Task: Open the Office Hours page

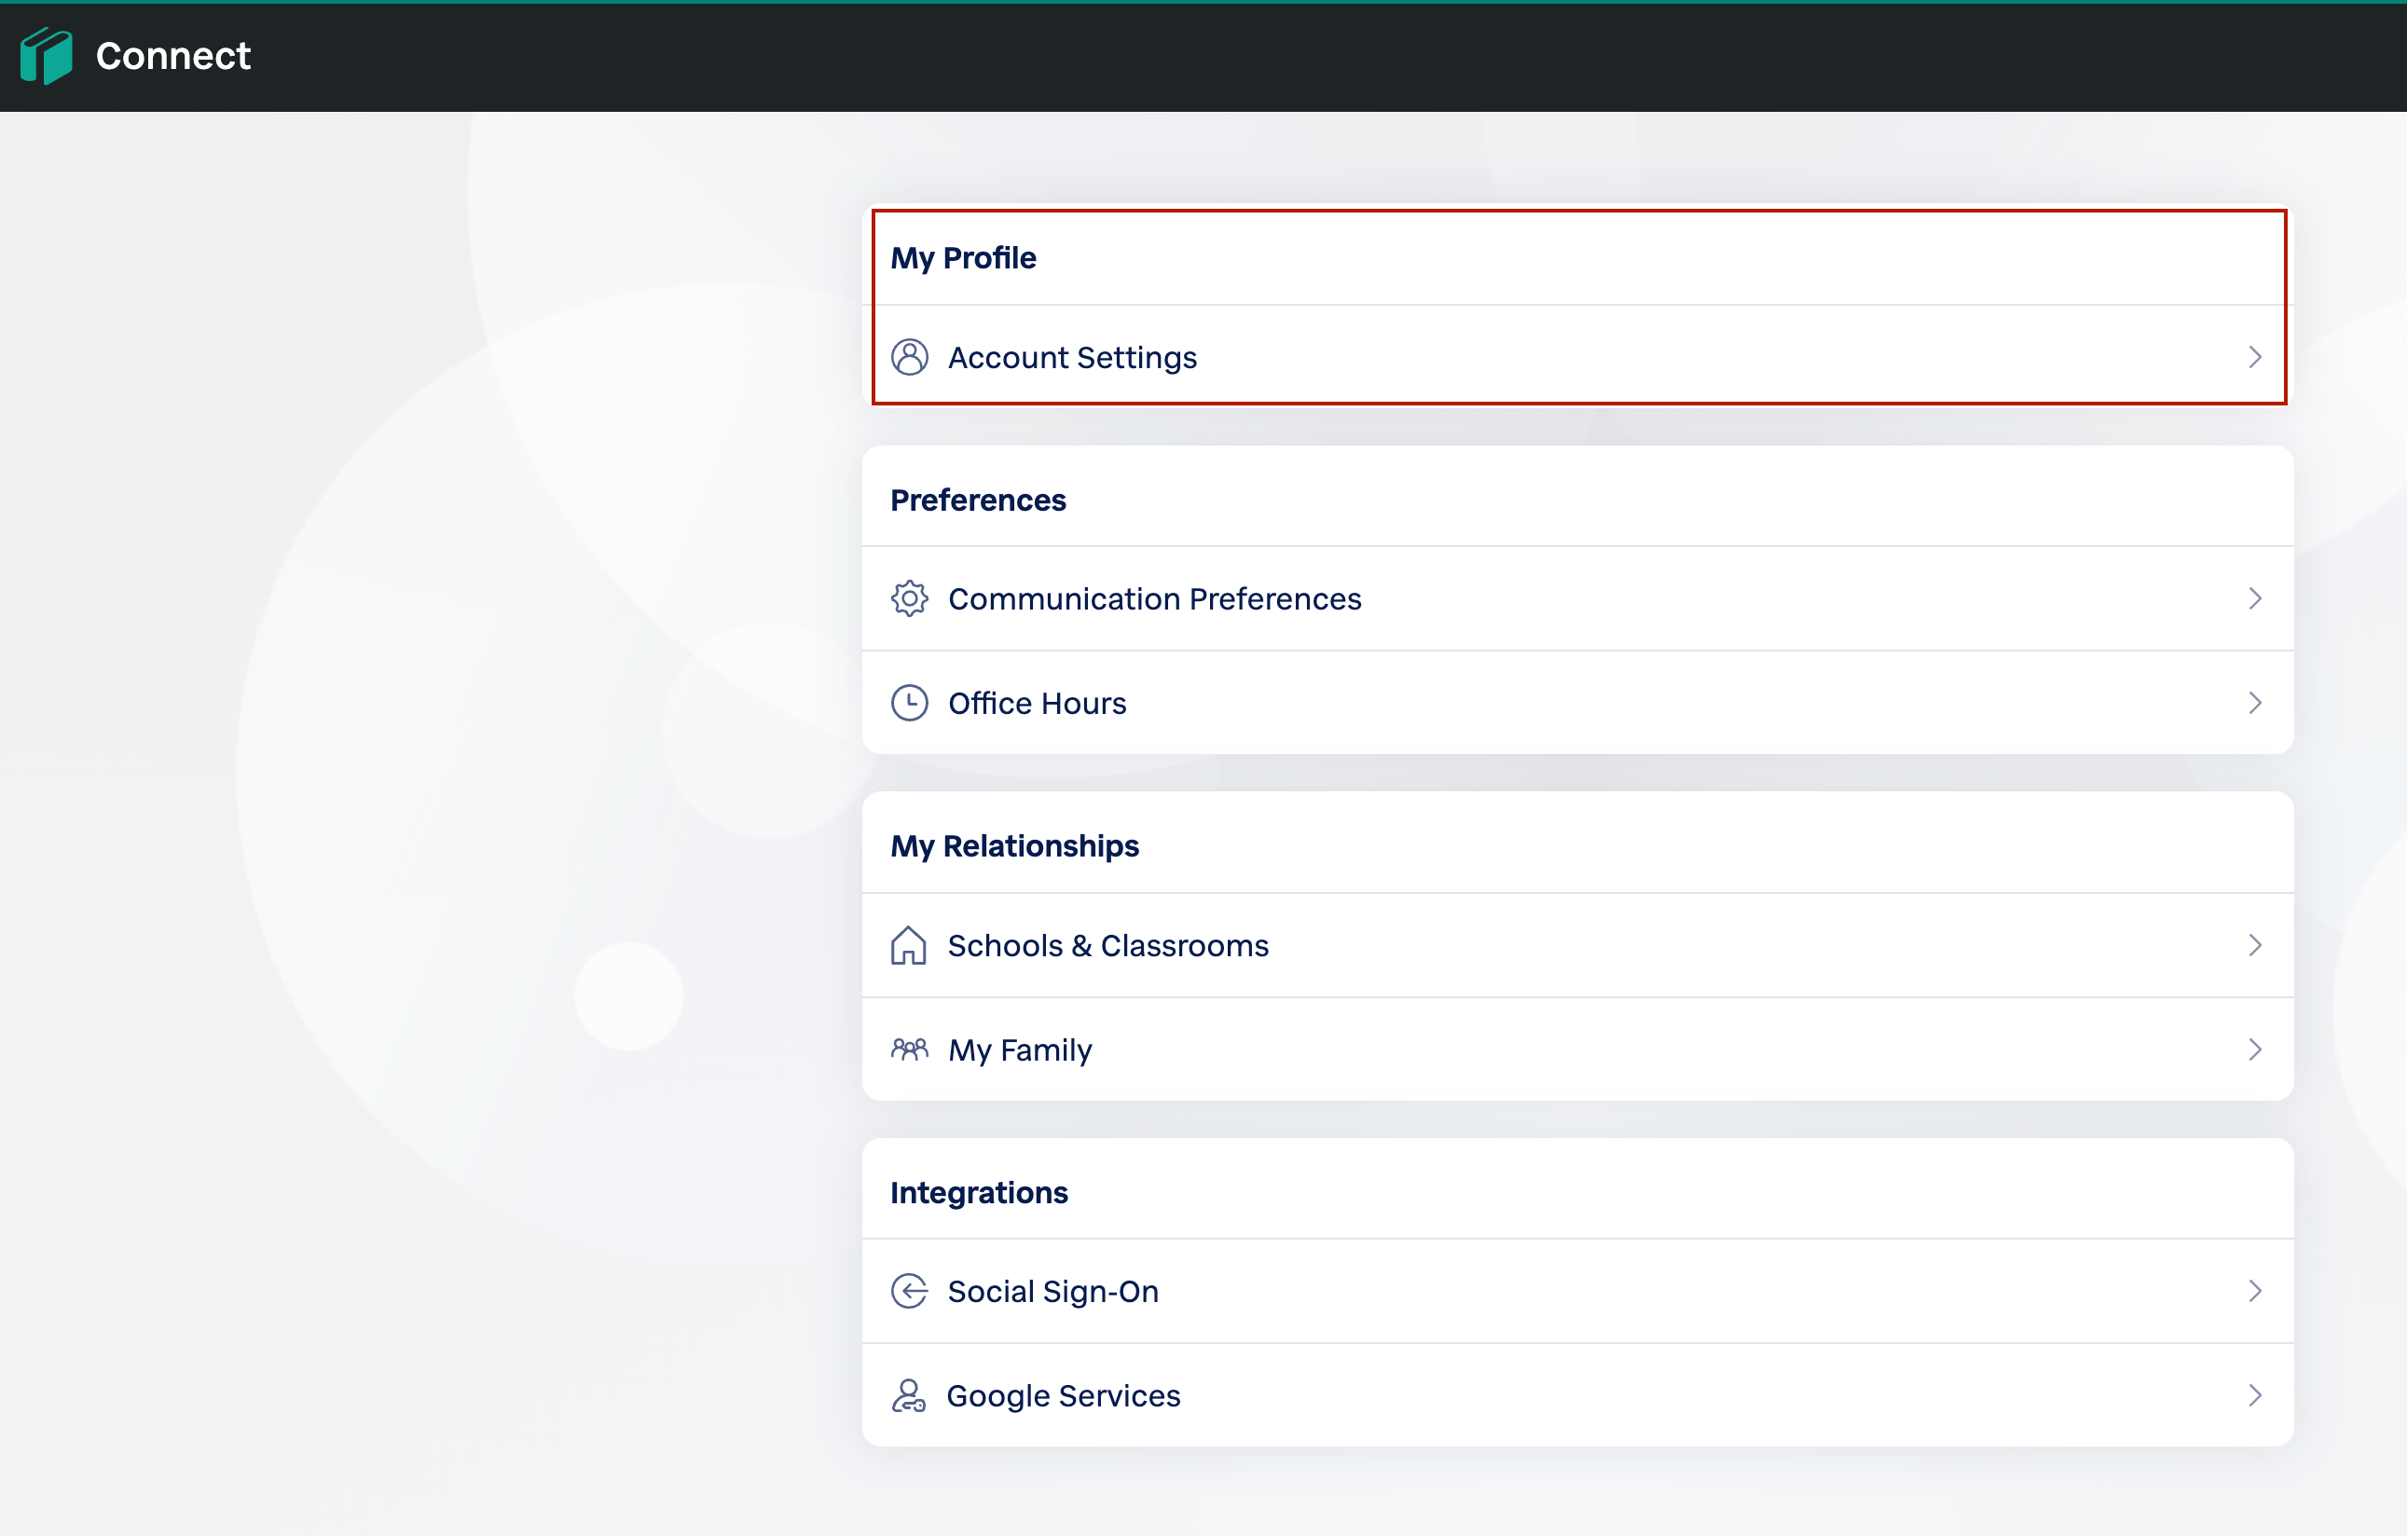Action: [x=1577, y=703]
